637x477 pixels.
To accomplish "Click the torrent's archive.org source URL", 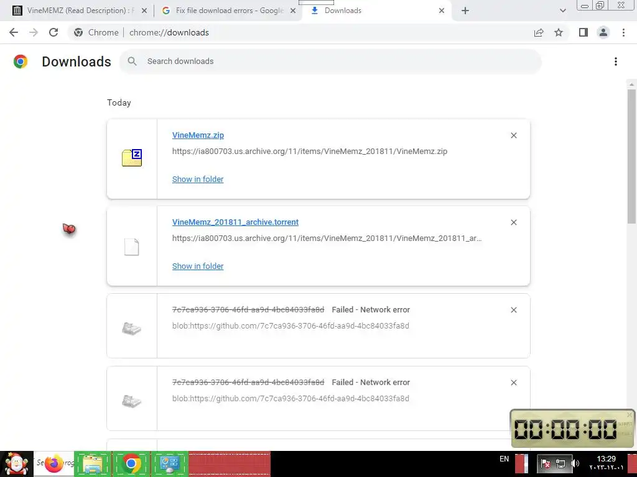I will coord(327,238).
